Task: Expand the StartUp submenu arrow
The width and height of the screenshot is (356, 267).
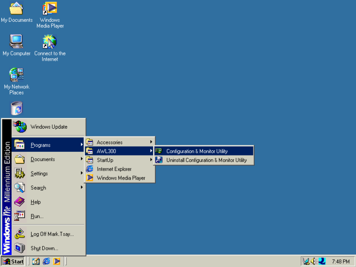Action: point(151,160)
